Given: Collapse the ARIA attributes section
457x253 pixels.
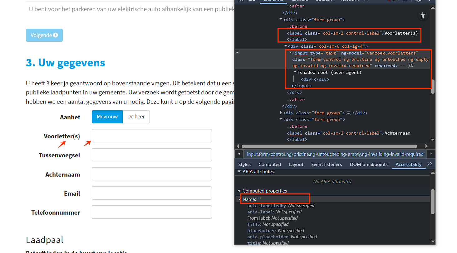Looking at the screenshot, I should coord(239,172).
